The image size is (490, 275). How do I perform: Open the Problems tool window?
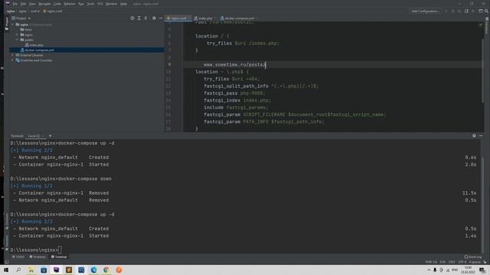(x=38, y=257)
